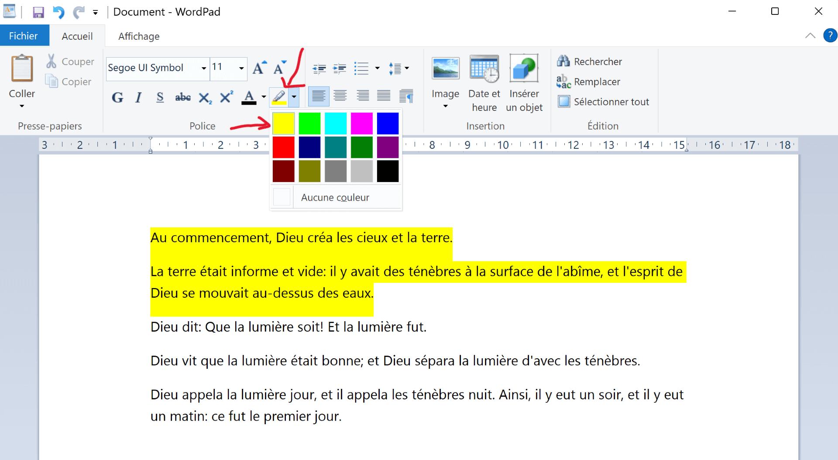Viewport: 838px width, 460px height.
Task: Open the font size dropdown
Action: coord(241,68)
